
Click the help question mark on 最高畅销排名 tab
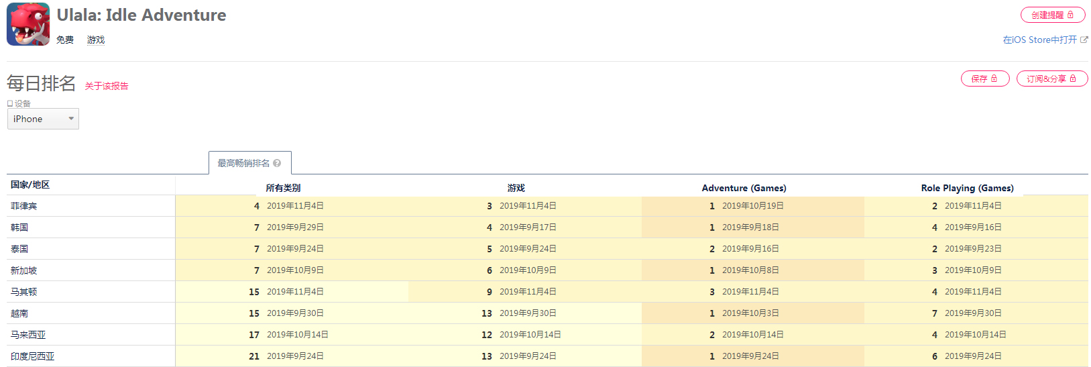tap(277, 163)
